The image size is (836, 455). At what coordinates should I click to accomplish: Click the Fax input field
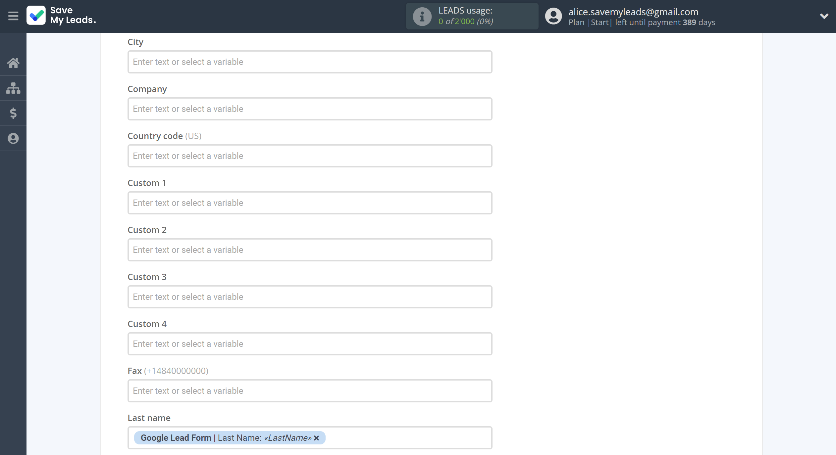coord(310,391)
